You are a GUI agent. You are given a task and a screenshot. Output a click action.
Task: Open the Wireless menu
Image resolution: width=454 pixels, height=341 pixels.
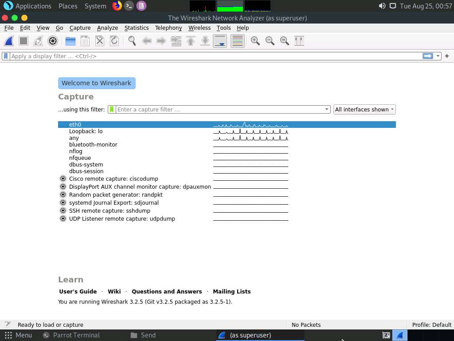pyautogui.click(x=200, y=28)
